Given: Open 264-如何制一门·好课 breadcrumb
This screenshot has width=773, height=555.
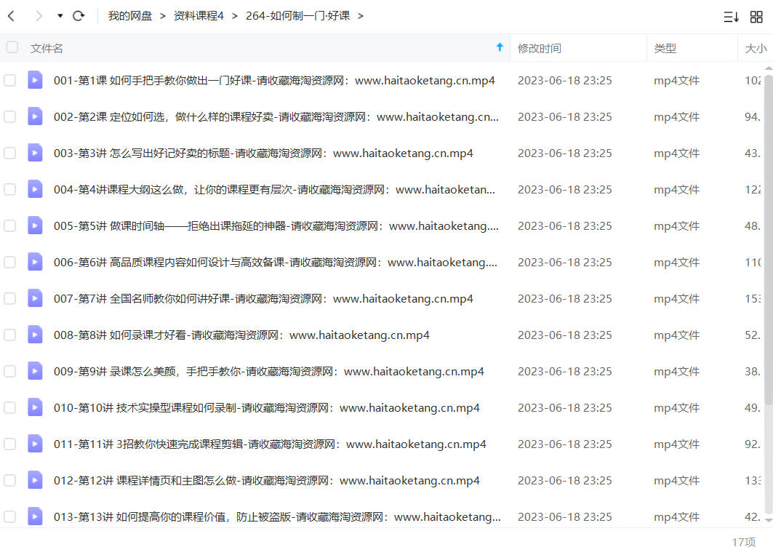Looking at the screenshot, I should point(297,16).
